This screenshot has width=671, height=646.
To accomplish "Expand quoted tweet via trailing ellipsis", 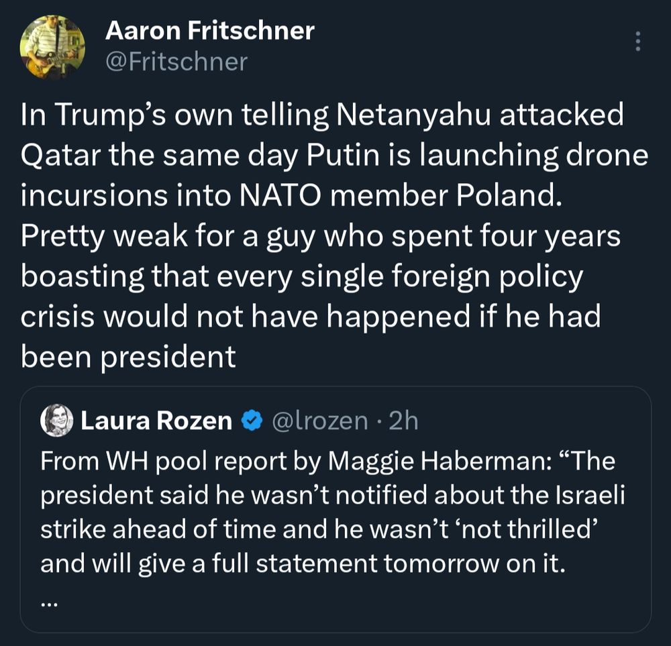I will pyautogui.click(x=49, y=604).
